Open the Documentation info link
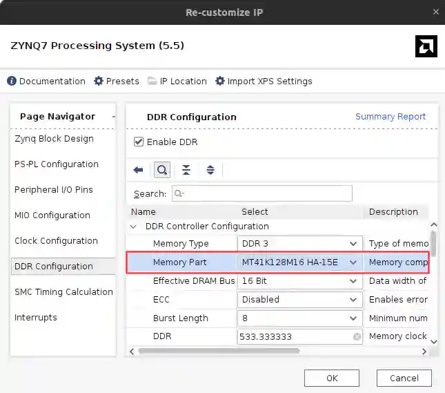 46,82
